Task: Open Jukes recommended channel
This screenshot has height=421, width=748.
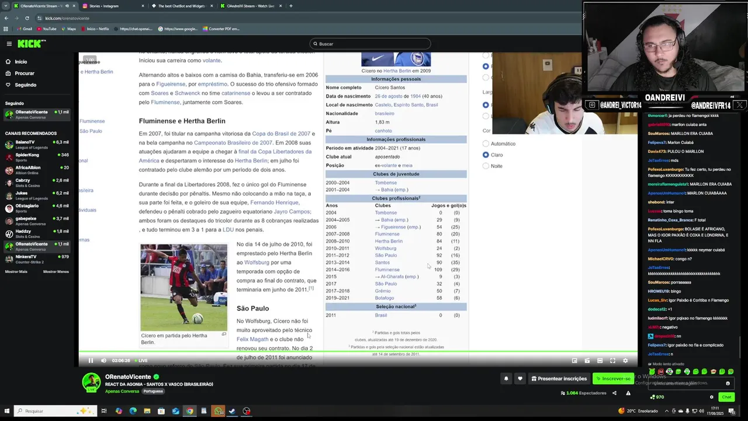Action: [37, 195]
